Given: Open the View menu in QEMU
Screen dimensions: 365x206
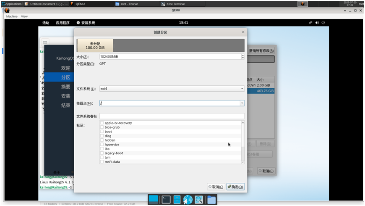Looking at the screenshot, I should (x=24, y=16).
